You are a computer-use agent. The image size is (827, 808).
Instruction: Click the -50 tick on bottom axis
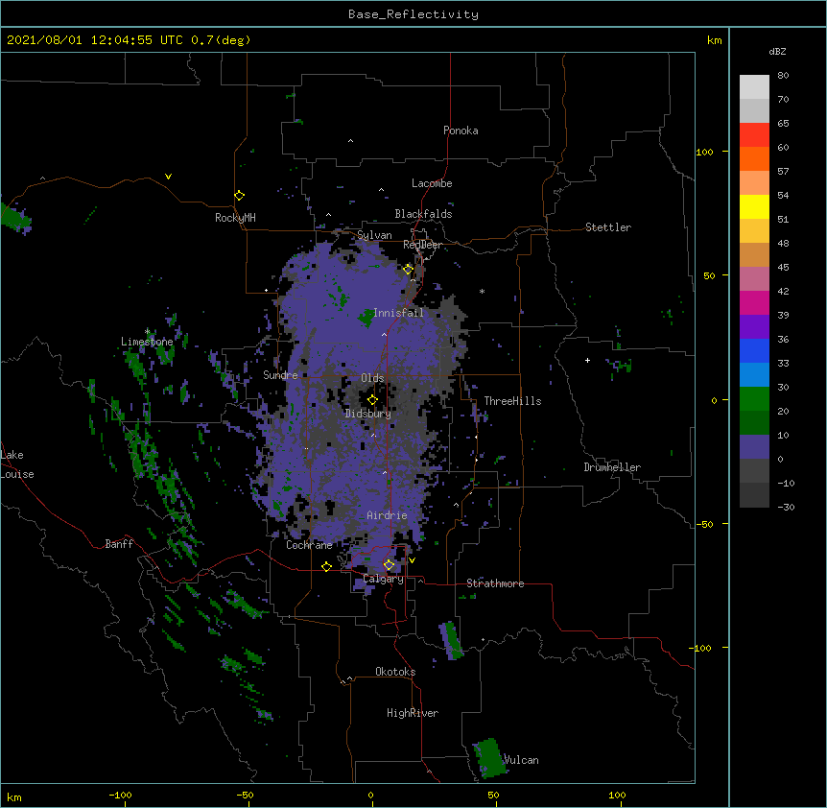pyautogui.click(x=245, y=795)
